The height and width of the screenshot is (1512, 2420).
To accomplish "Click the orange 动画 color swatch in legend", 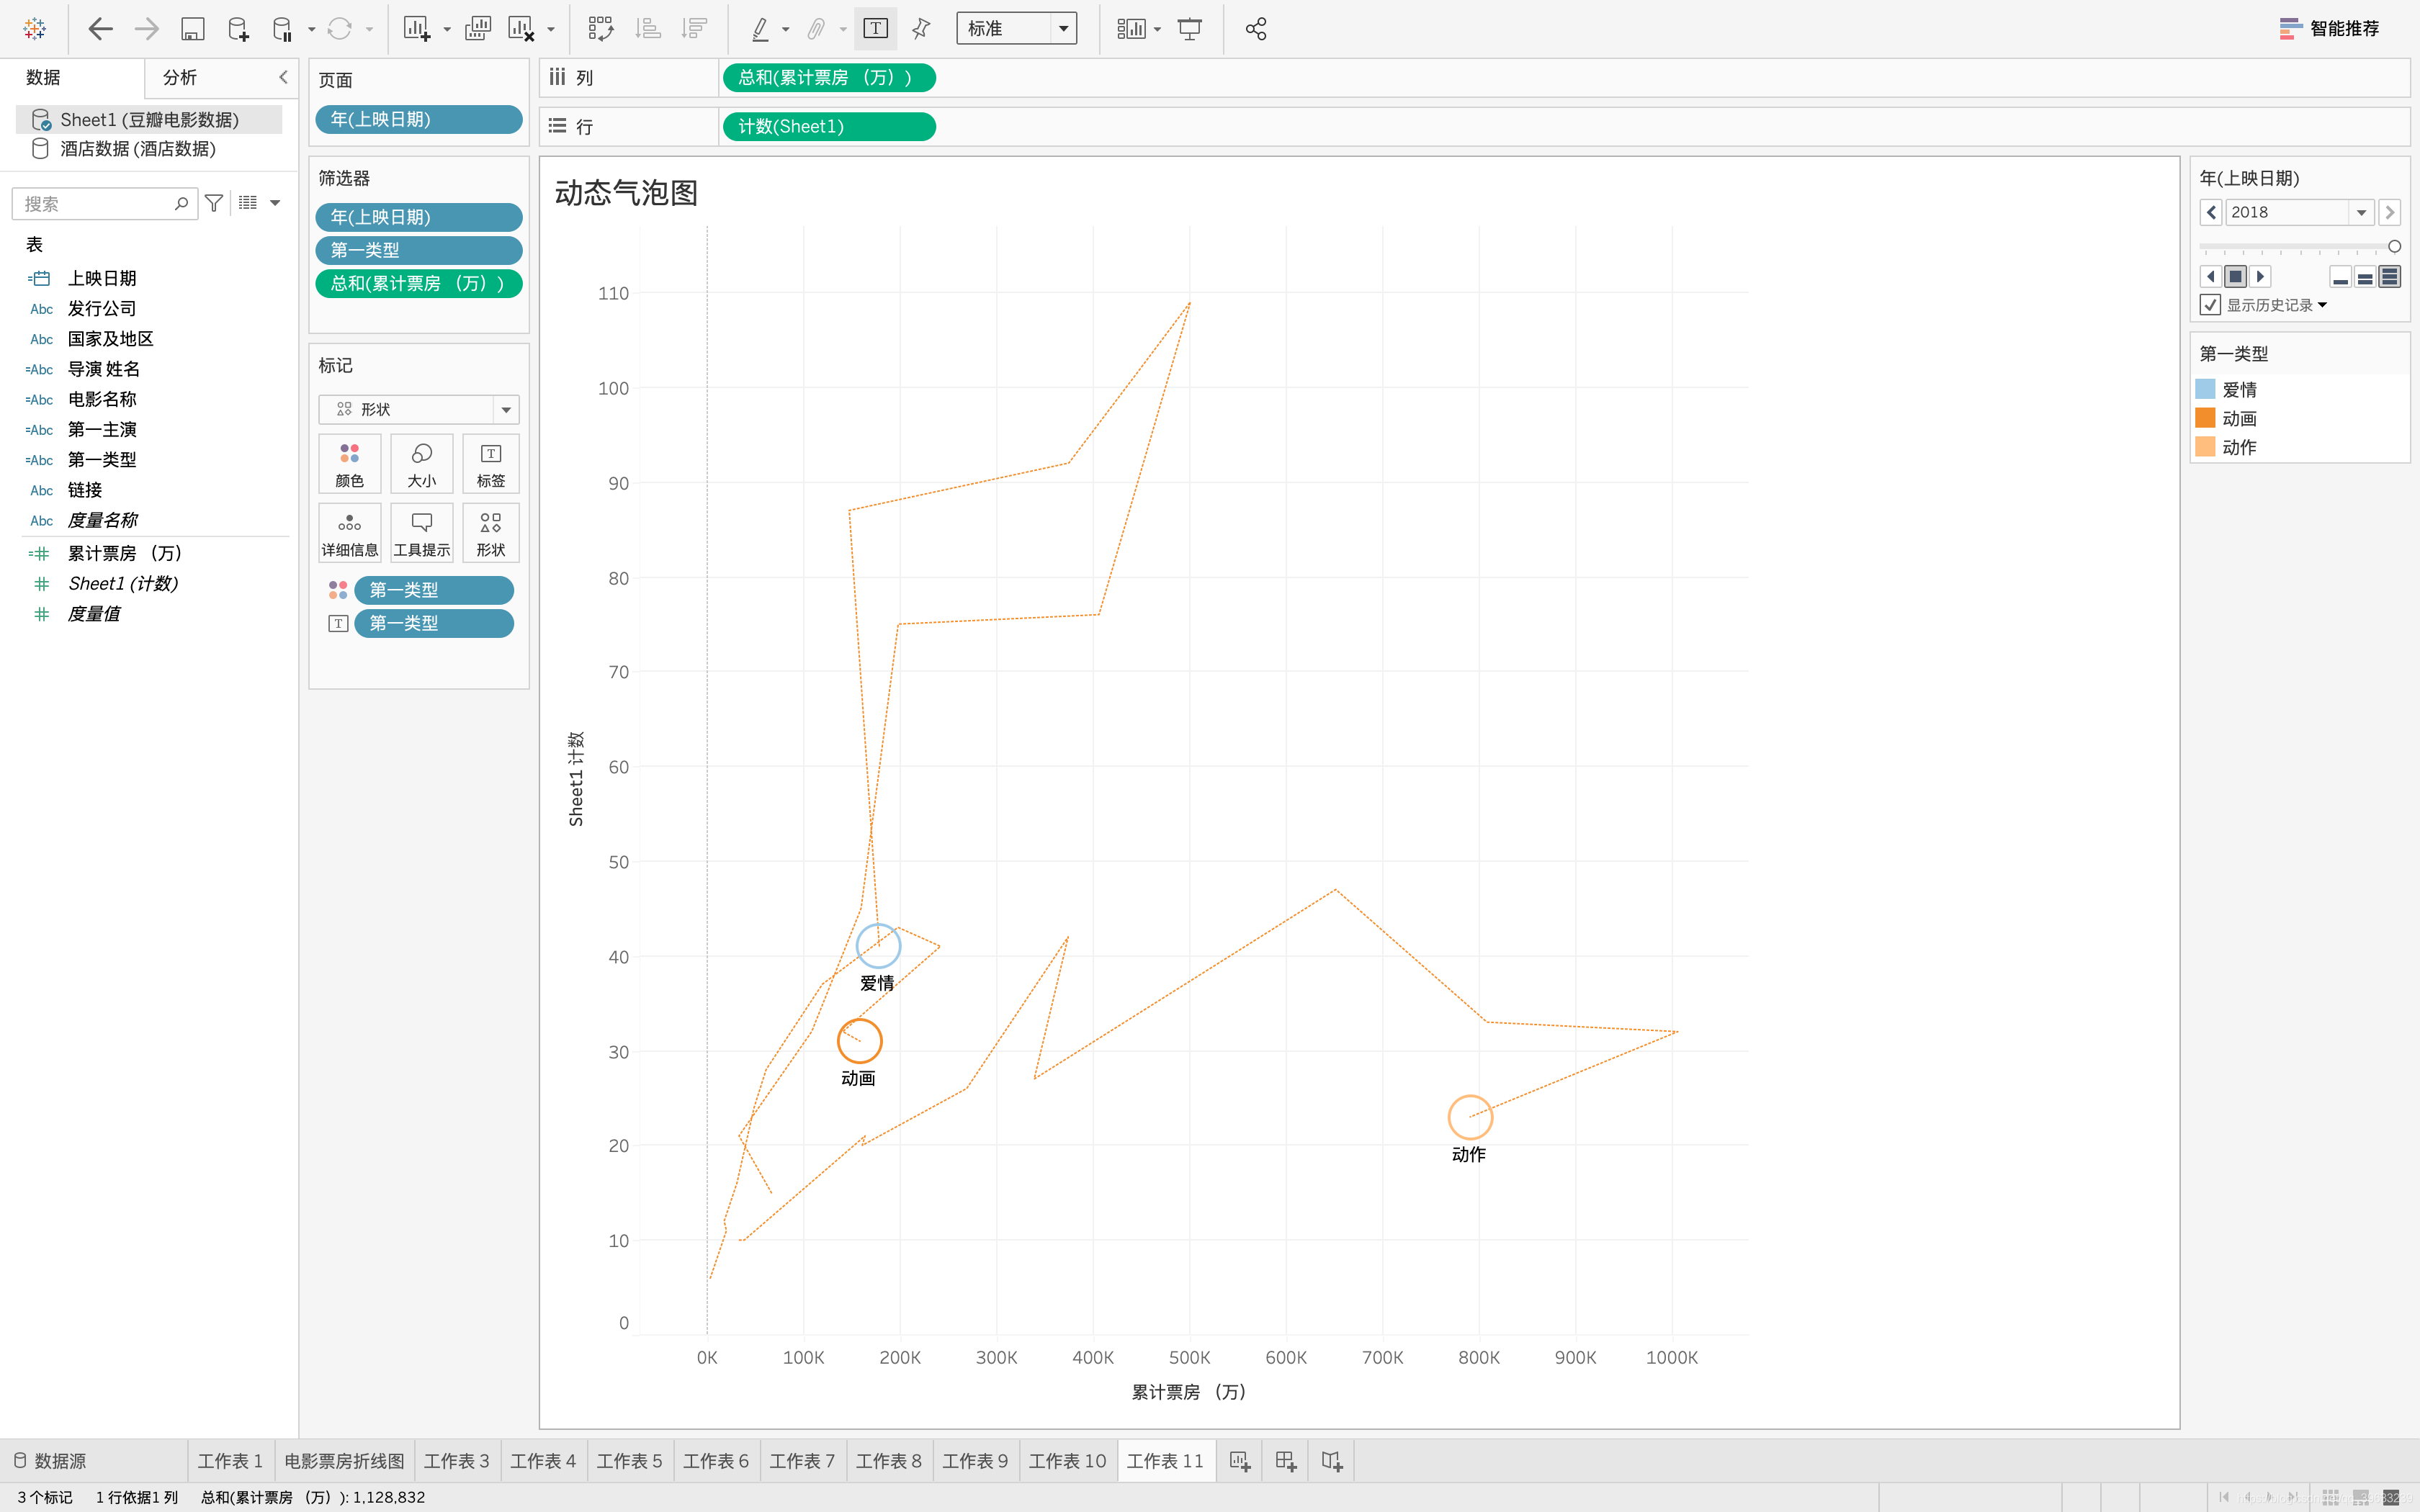I will tap(2205, 418).
